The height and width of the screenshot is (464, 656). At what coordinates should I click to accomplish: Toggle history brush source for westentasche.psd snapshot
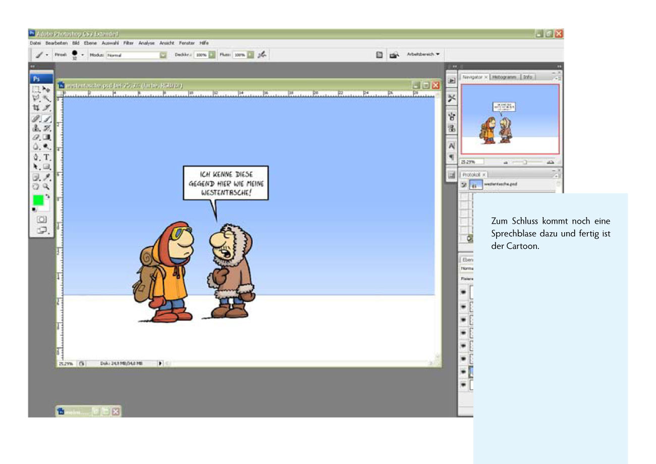[x=463, y=185]
